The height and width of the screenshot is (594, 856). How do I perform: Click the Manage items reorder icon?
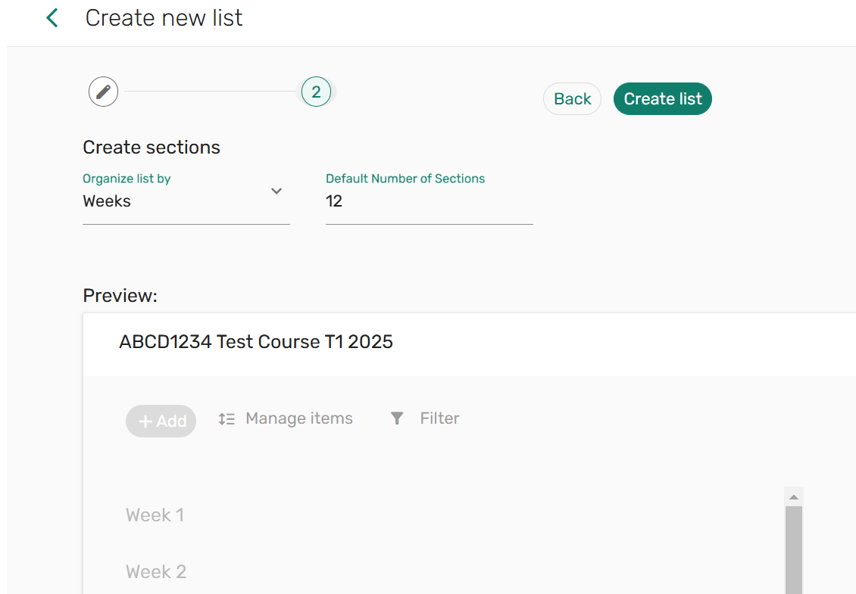click(226, 418)
